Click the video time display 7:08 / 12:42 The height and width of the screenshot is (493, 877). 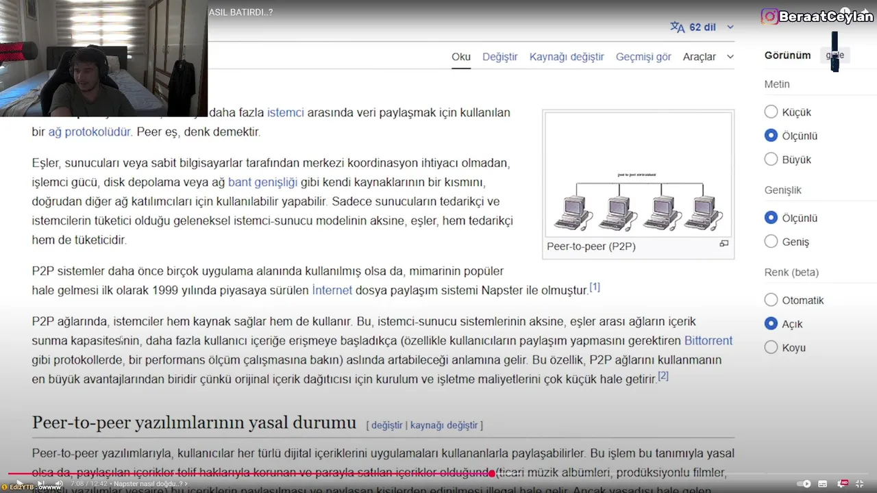[x=89, y=483]
